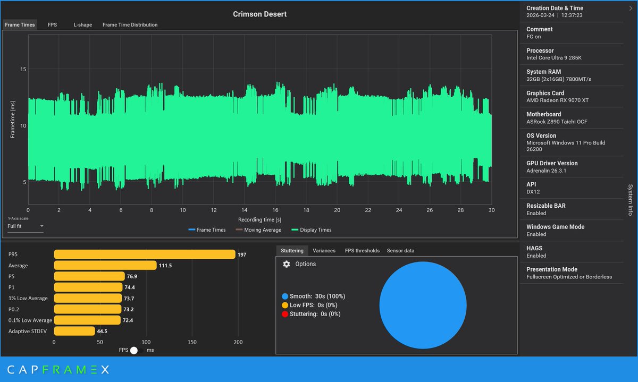Click the 'Stuttering: 0s (0%)' text
Viewport: 638px width, 382px height.
point(315,314)
